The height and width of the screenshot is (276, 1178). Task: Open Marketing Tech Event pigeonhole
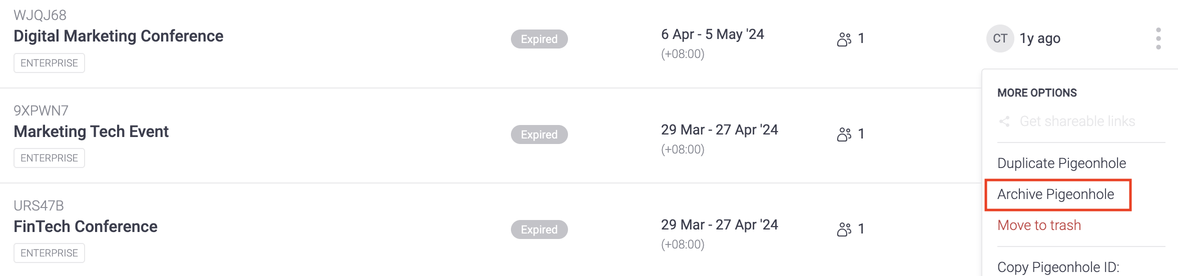point(91,131)
